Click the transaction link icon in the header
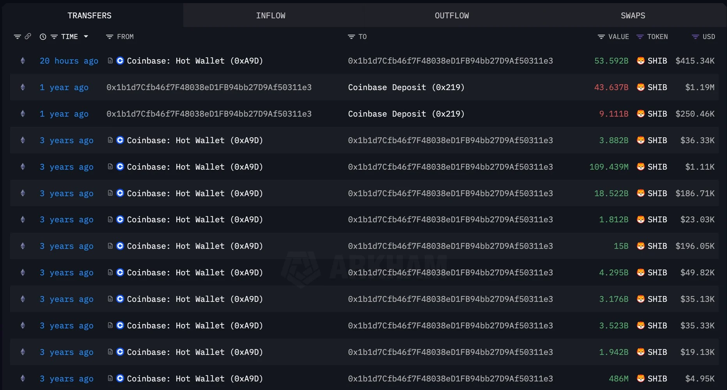The height and width of the screenshot is (390, 727). tap(28, 36)
